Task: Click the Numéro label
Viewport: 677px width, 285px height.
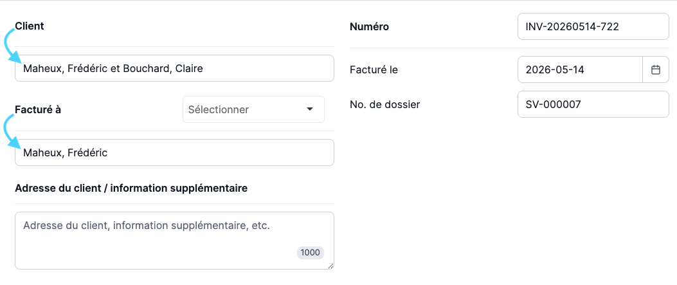Action: tap(369, 27)
